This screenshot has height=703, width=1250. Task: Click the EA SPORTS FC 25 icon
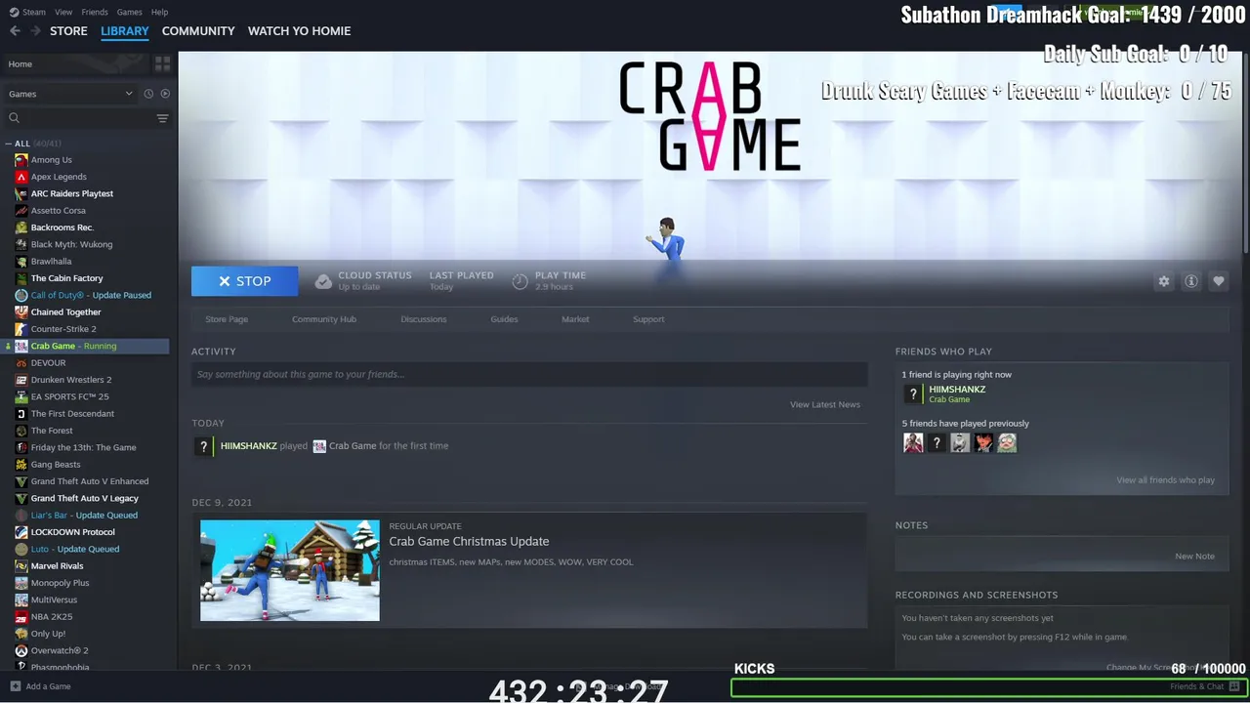21,396
